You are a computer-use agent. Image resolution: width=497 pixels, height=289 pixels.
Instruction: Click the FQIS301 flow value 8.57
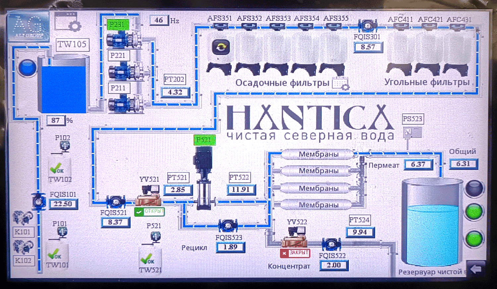click(x=368, y=47)
